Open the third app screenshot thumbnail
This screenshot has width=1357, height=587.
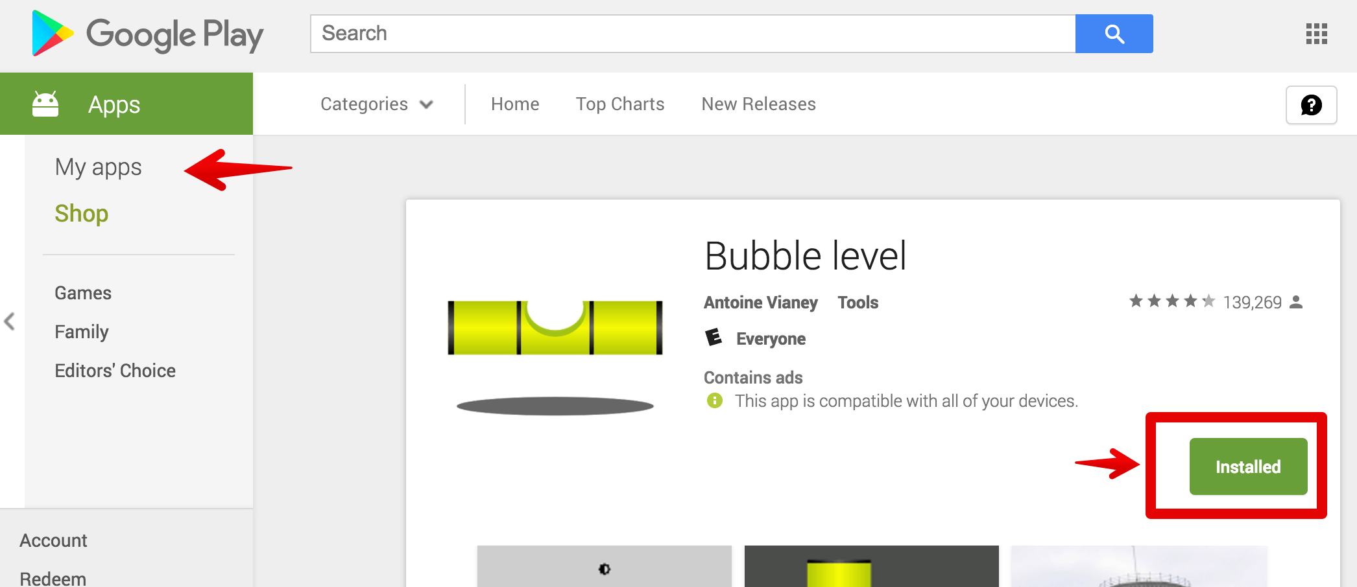point(1139,566)
